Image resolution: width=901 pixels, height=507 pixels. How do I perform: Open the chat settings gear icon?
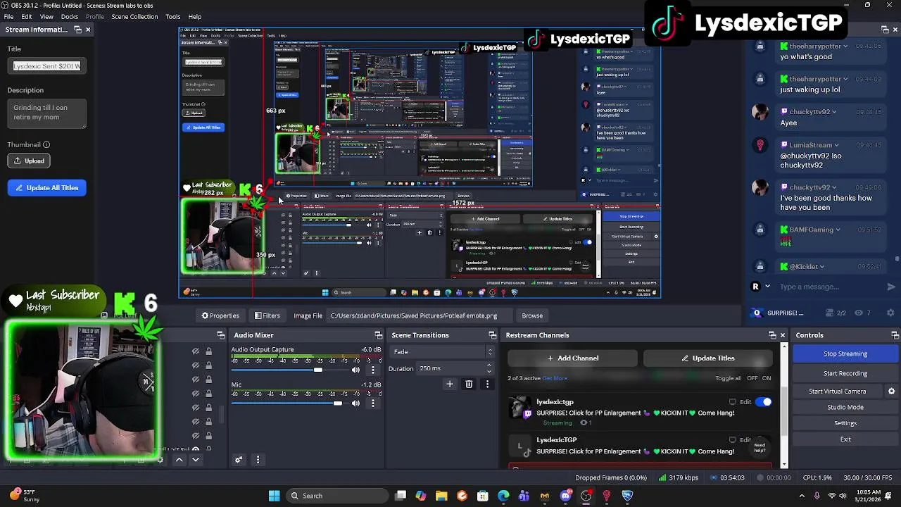tap(890, 313)
